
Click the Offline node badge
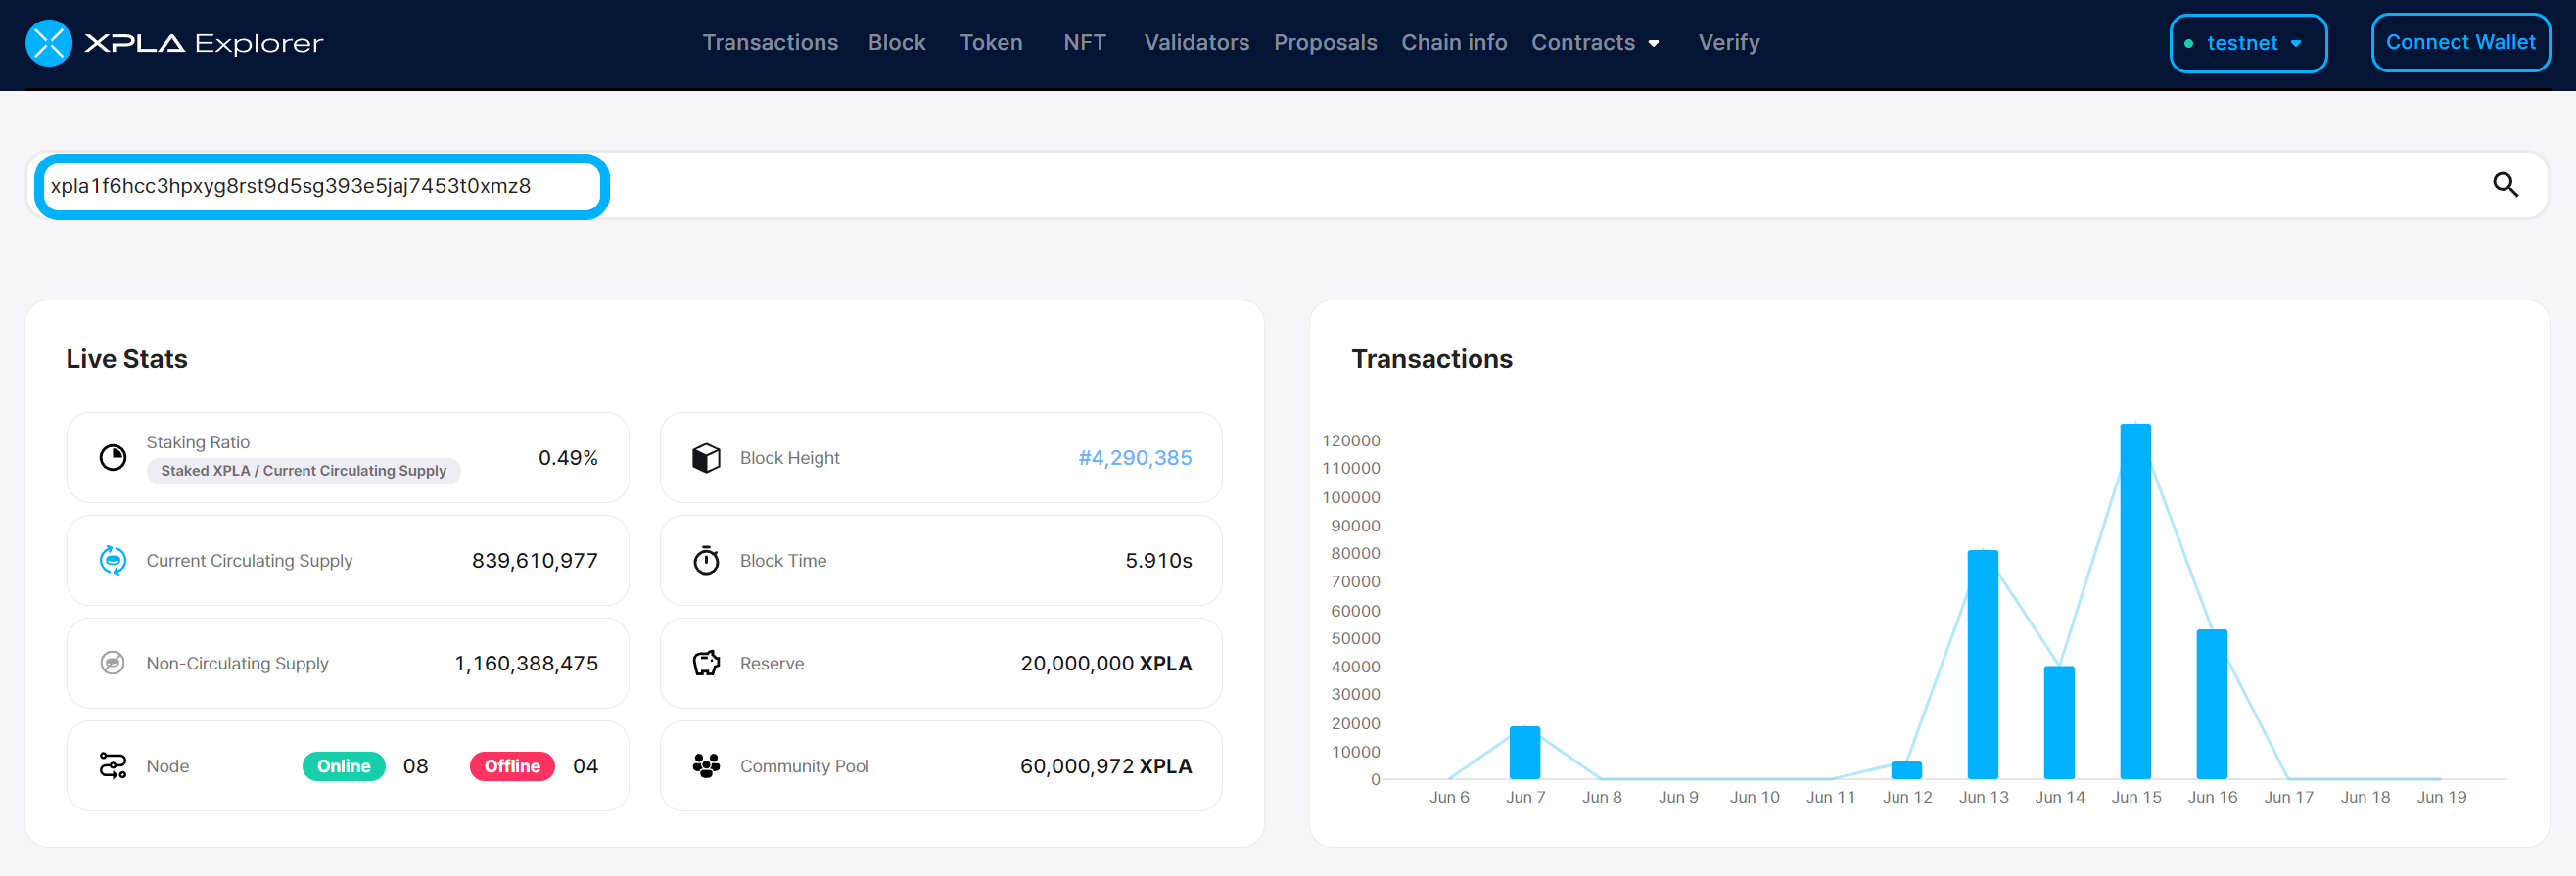[x=512, y=766]
